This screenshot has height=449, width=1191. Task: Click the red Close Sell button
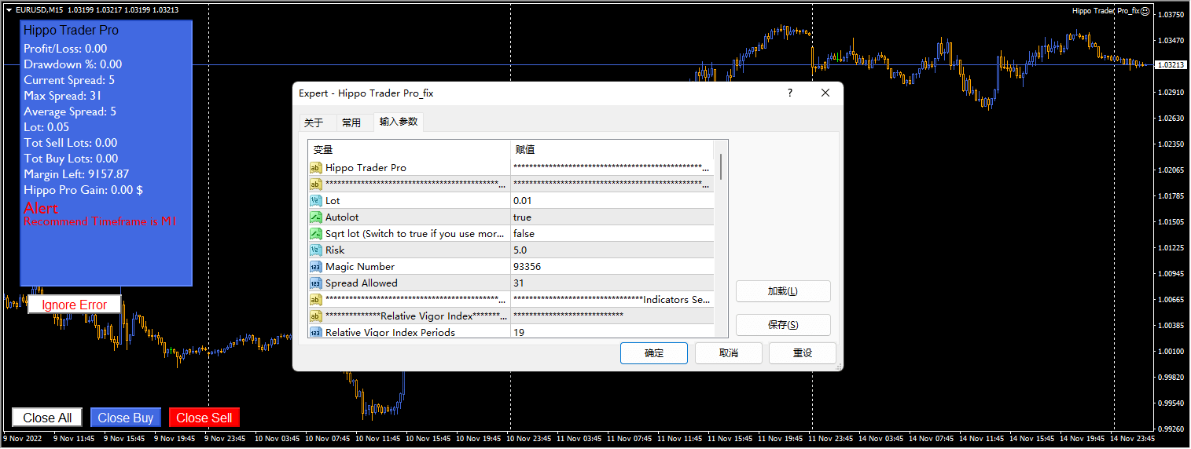204,418
